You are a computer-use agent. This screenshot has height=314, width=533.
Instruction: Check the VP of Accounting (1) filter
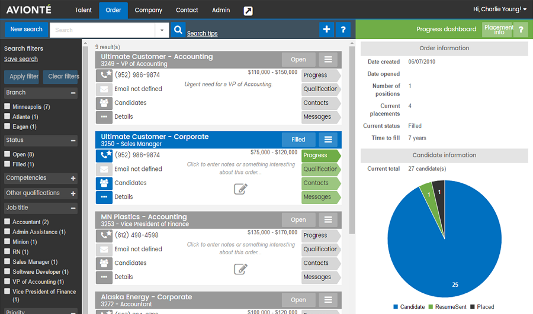point(7,281)
